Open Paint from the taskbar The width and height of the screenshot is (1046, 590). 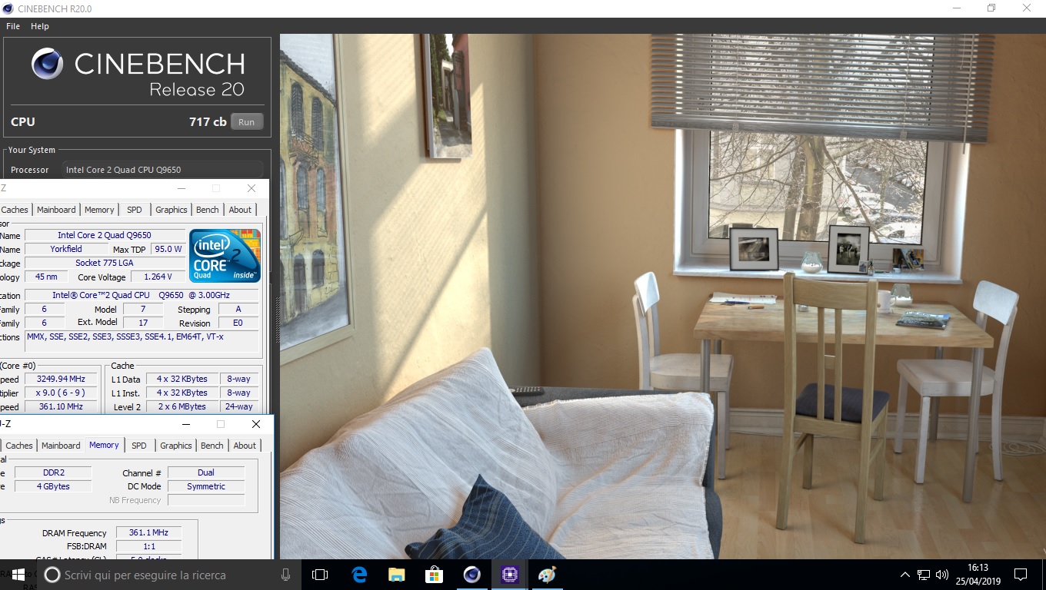[547, 575]
